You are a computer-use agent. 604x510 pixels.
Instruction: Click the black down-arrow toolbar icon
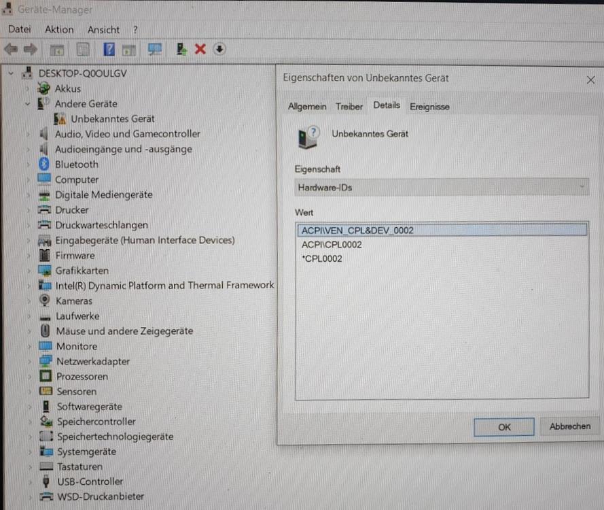click(x=219, y=49)
